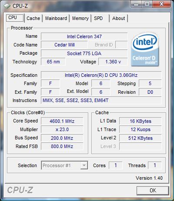Screen dimensions: 174x201
Task: Select the Specification field text
Action: (x=101, y=75)
